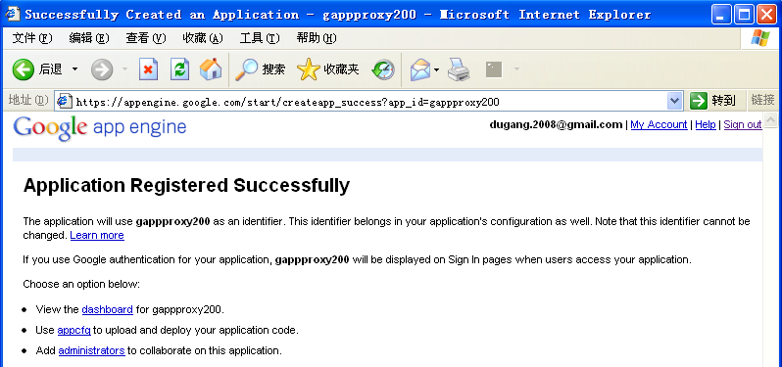782x367 pixels.
Task: Minimize the Internet Explorer window
Action: click(x=721, y=14)
